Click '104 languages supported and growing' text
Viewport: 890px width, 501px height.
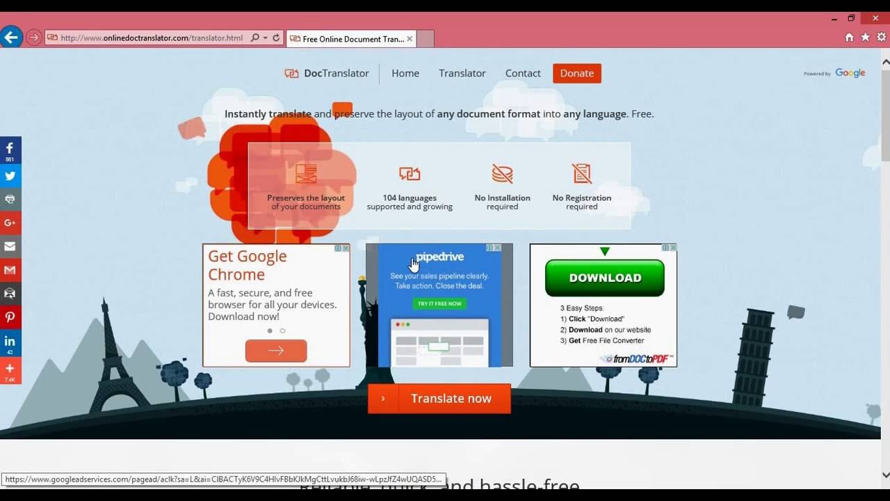tap(410, 202)
